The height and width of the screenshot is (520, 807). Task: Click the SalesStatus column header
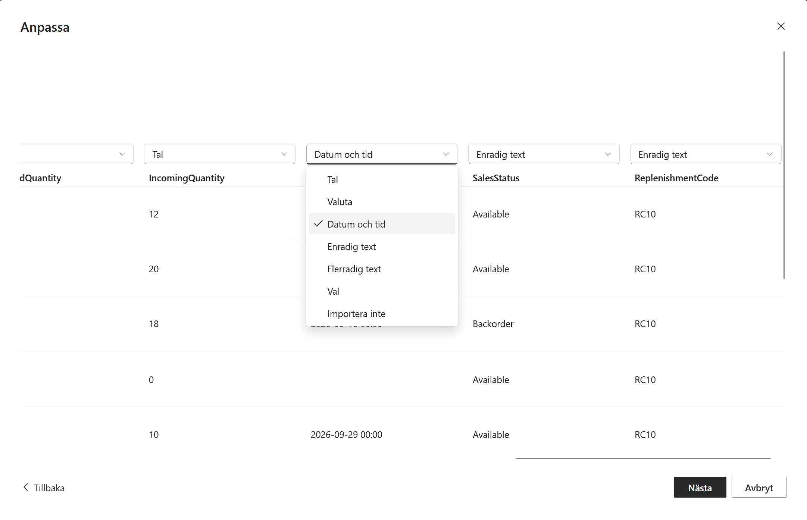pos(496,178)
